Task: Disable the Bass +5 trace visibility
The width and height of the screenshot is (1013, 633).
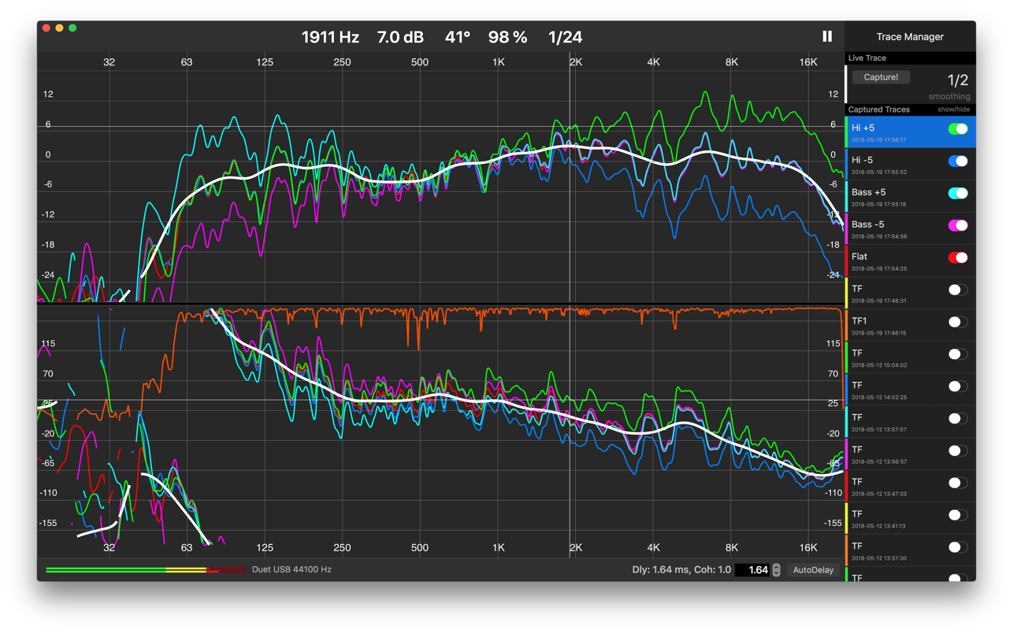Action: tap(957, 194)
